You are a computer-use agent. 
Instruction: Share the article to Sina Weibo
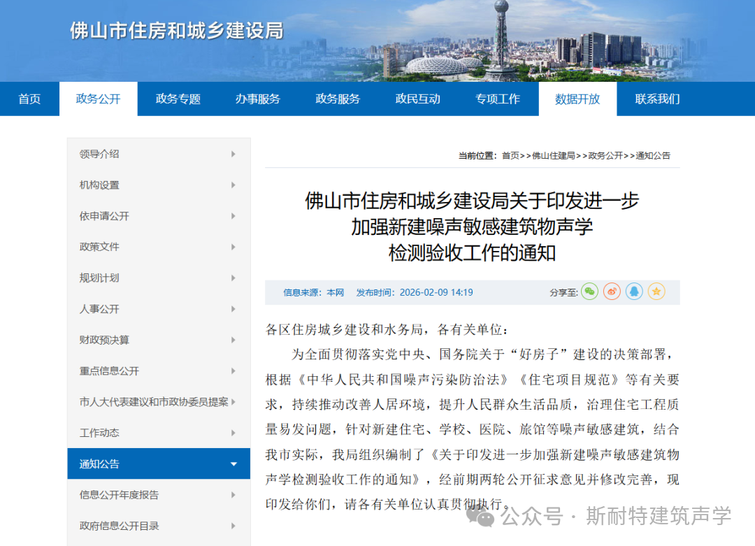click(x=612, y=292)
